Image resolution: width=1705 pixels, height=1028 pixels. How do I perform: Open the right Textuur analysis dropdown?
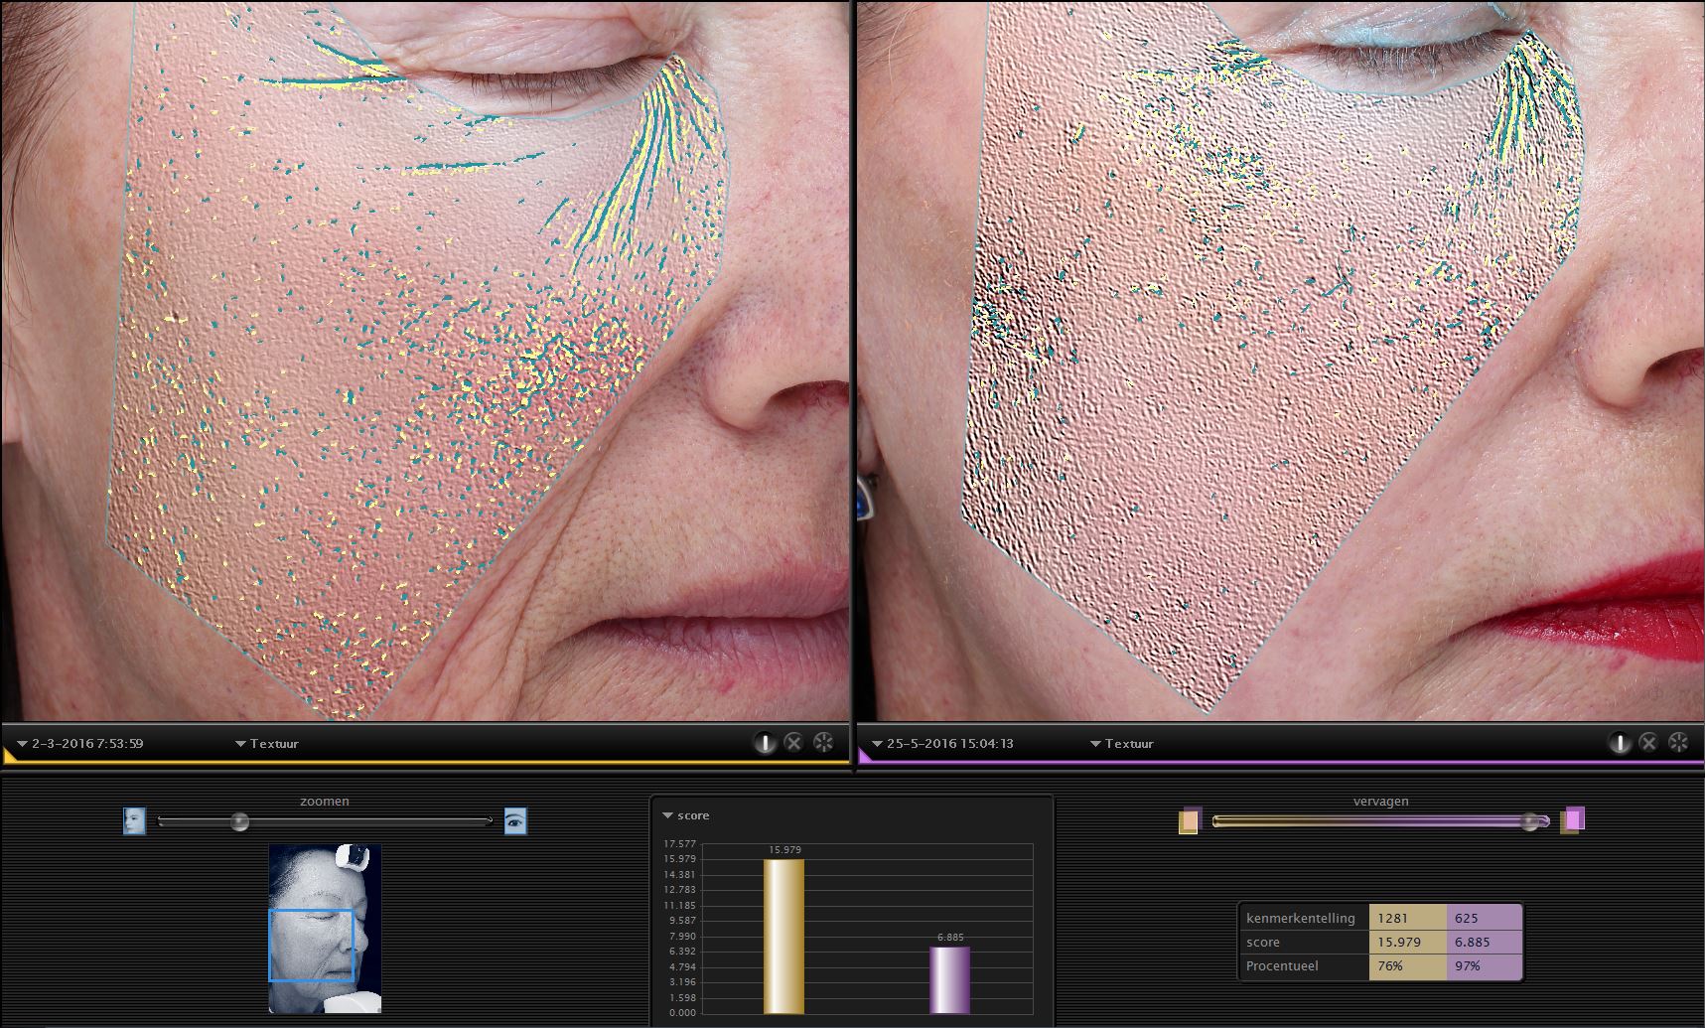(x=1122, y=743)
